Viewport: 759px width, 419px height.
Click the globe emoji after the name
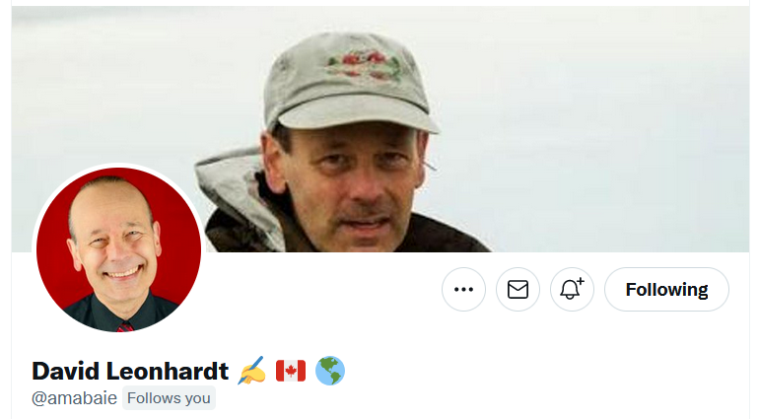330,371
